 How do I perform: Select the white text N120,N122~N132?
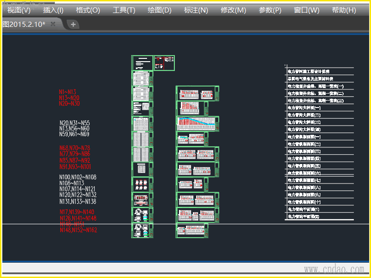[78, 195]
